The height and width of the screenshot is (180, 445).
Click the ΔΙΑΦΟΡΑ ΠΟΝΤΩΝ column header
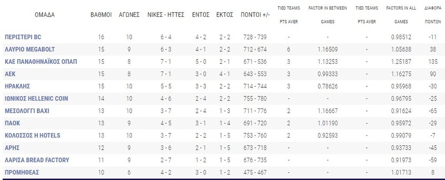[x=432, y=15]
